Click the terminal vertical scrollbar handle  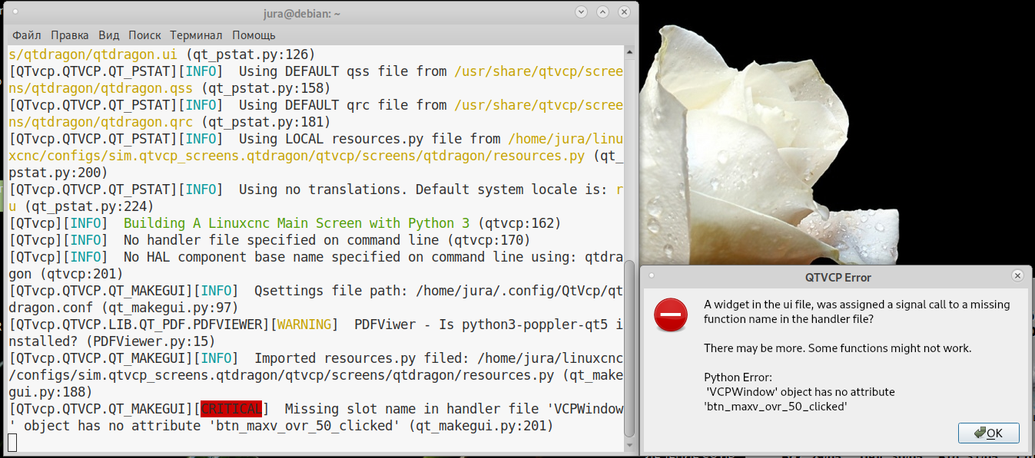tap(630, 348)
